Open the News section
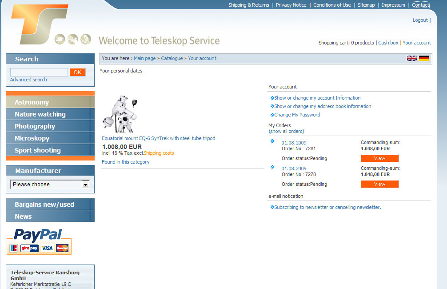 [50, 216]
